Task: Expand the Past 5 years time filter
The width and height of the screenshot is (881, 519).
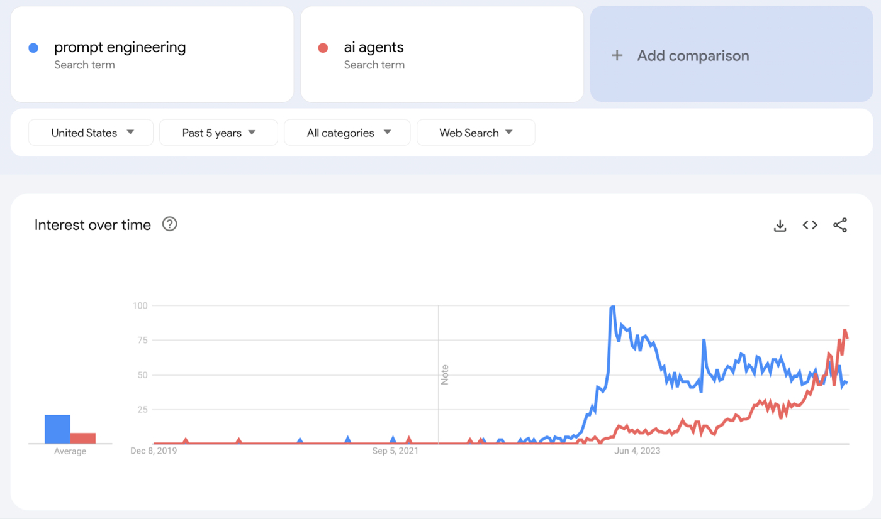Action: pyautogui.click(x=218, y=133)
